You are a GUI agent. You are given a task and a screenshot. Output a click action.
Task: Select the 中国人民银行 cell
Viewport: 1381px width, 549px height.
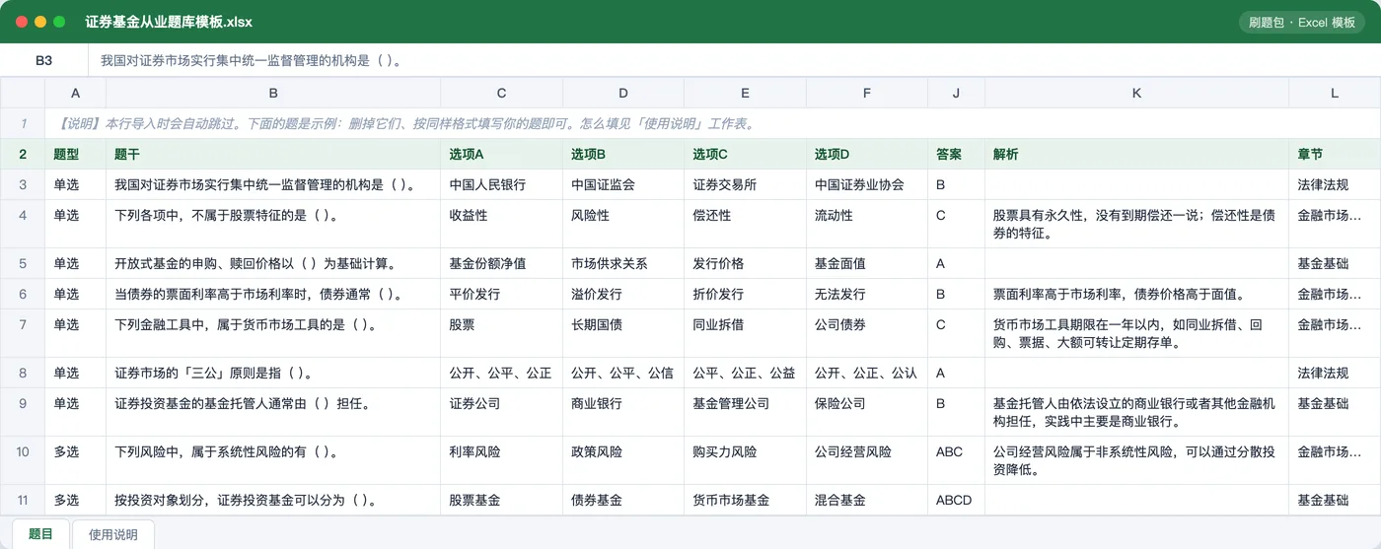click(501, 184)
